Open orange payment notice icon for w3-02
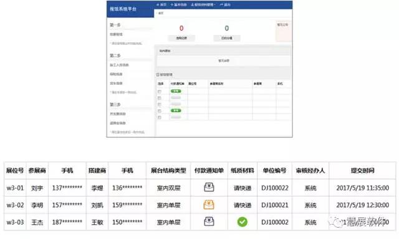399x239 pixels. click(209, 205)
